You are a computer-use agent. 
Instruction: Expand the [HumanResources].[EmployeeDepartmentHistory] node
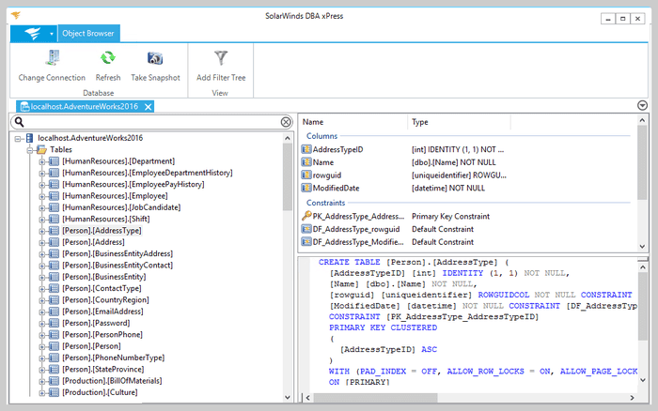click(x=42, y=173)
